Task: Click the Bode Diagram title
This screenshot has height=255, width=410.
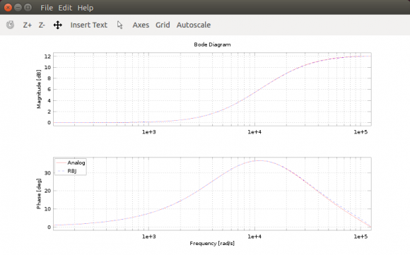Action: point(212,45)
